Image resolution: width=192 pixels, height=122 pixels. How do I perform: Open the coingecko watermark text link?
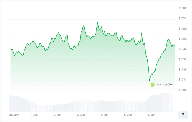click(x=165, y=84)
